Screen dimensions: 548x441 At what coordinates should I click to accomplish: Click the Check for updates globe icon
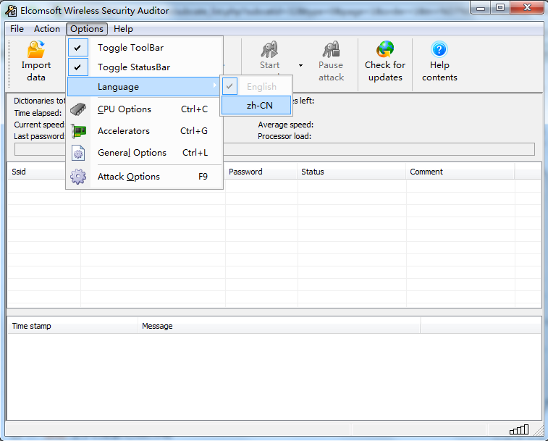click(x=385, y=49)
